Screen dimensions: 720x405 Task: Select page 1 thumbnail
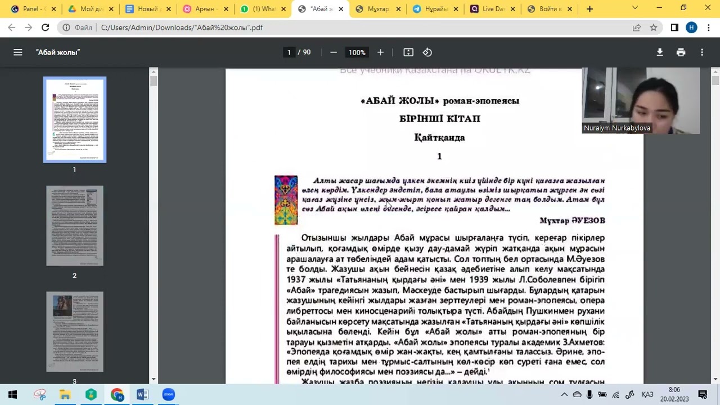tap(75, 120)
